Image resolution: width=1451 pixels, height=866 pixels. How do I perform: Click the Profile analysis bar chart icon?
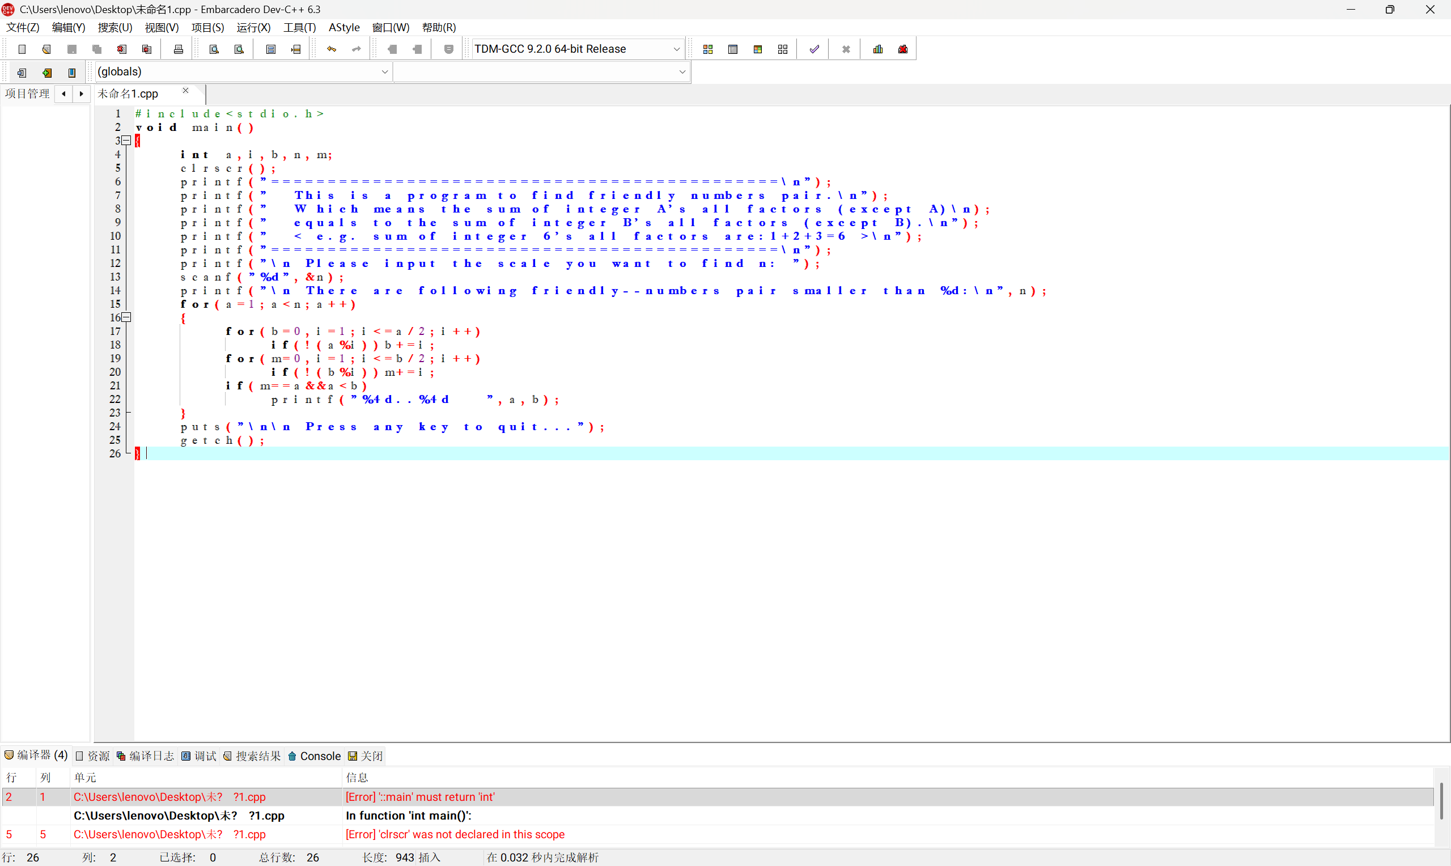[x=877, y=50]
